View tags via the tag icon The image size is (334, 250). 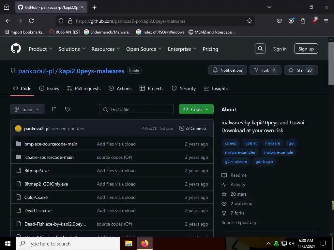[x=68, y=109]
